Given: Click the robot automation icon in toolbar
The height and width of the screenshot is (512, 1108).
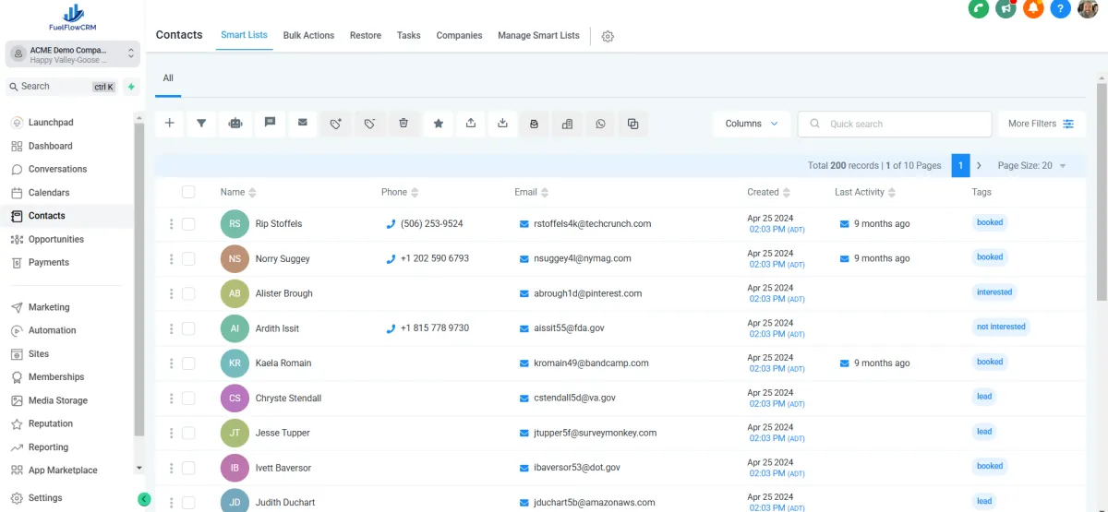Looking at the screenshot, I should point(235,124).
